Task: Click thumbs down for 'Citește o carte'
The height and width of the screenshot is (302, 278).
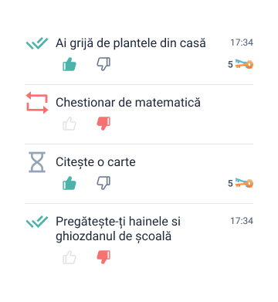Action: [x=103, y=183]
